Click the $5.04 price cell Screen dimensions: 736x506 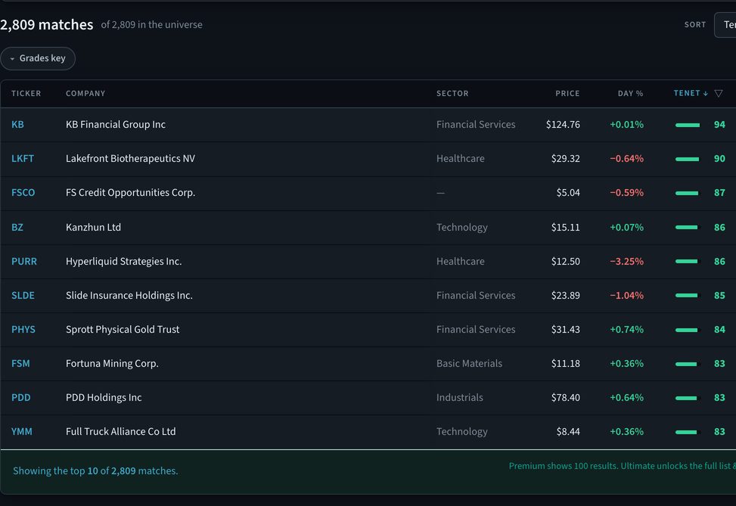coord(568,192)
